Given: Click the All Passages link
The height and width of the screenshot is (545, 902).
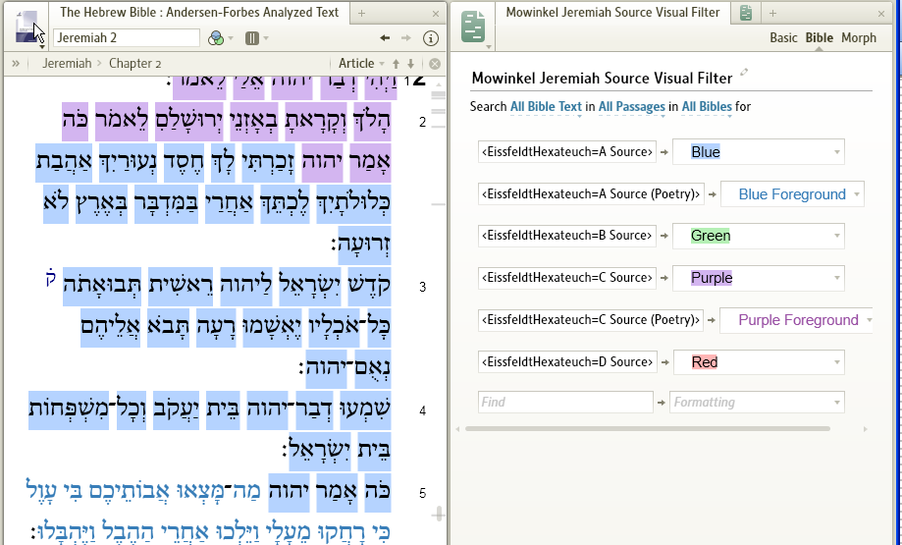Looking at the screenshot, I should (632, 106).
